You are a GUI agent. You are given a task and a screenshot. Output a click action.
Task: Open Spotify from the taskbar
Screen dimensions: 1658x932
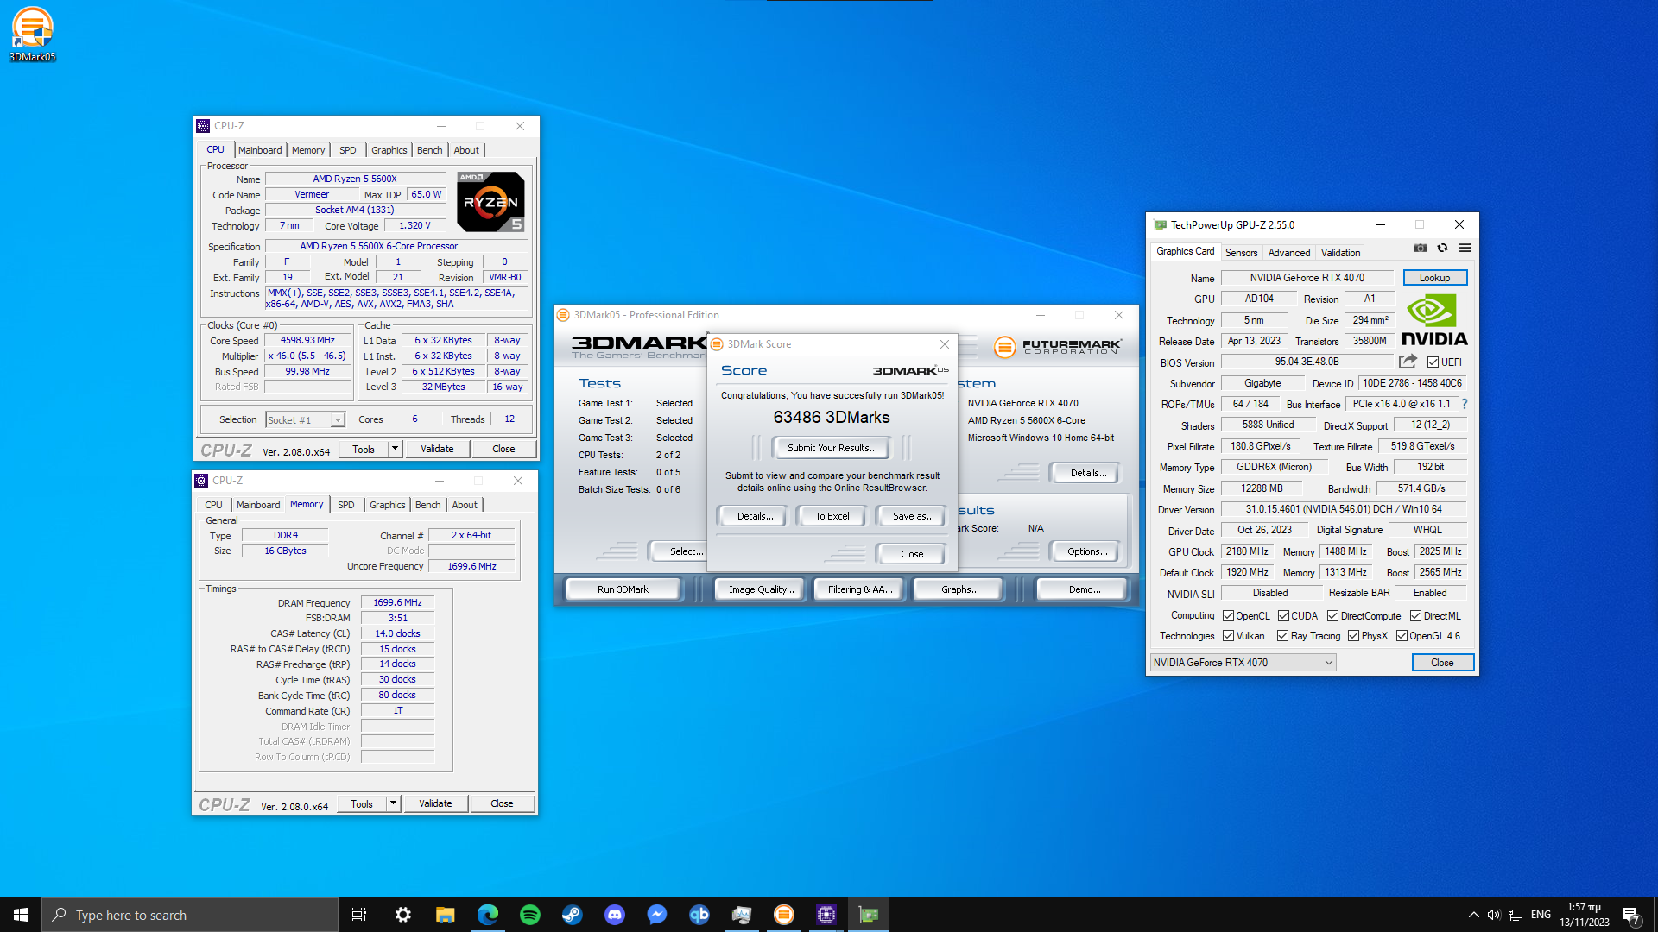tap(529, 915)
